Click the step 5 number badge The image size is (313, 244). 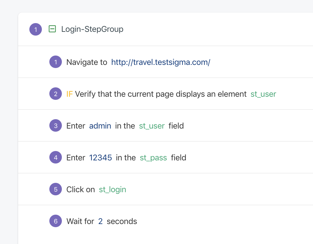[x=56, y=189]
